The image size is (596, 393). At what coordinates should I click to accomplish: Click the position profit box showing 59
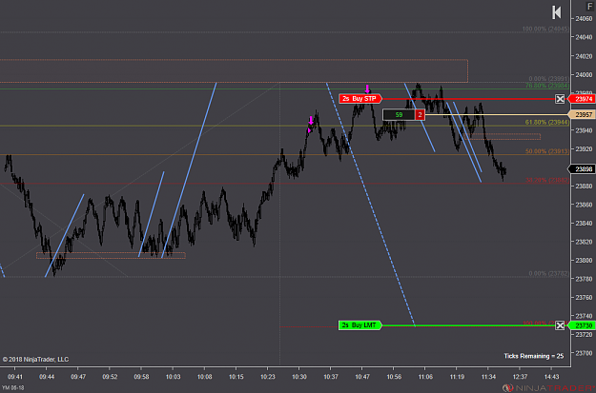[399, 114]
